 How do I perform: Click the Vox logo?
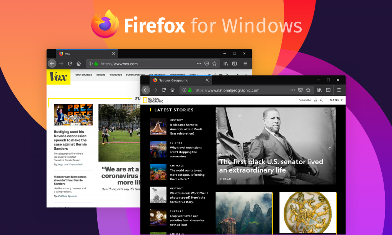pyautogui.click(x=58, y=77)
